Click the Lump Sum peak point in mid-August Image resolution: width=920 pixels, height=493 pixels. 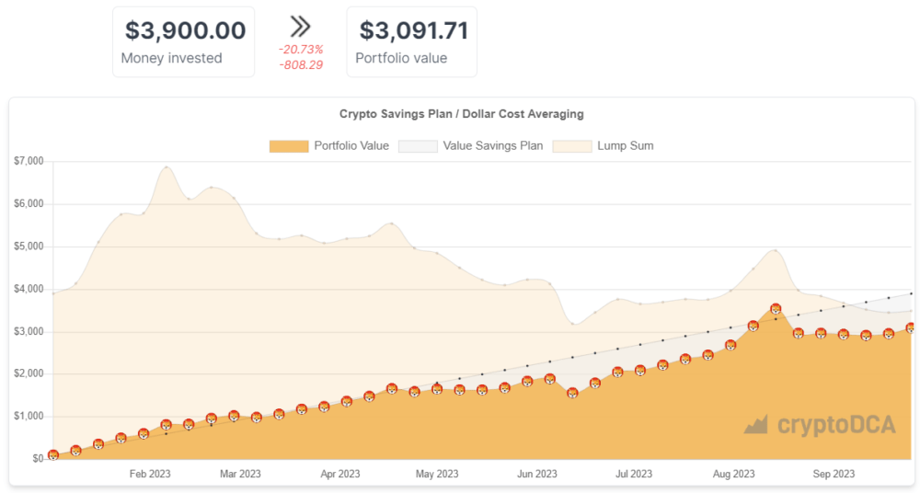click(776, 250)
